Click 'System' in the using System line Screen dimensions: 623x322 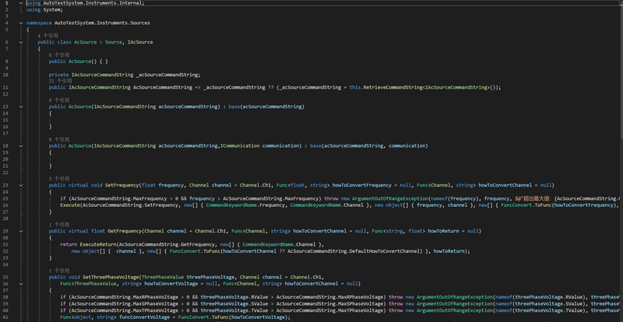pyautogui.click(x=51, y=9)
